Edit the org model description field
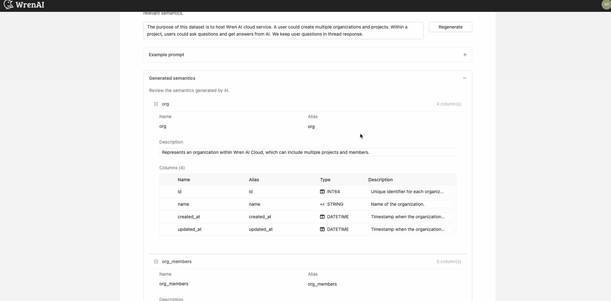 [x=308, y=152]
